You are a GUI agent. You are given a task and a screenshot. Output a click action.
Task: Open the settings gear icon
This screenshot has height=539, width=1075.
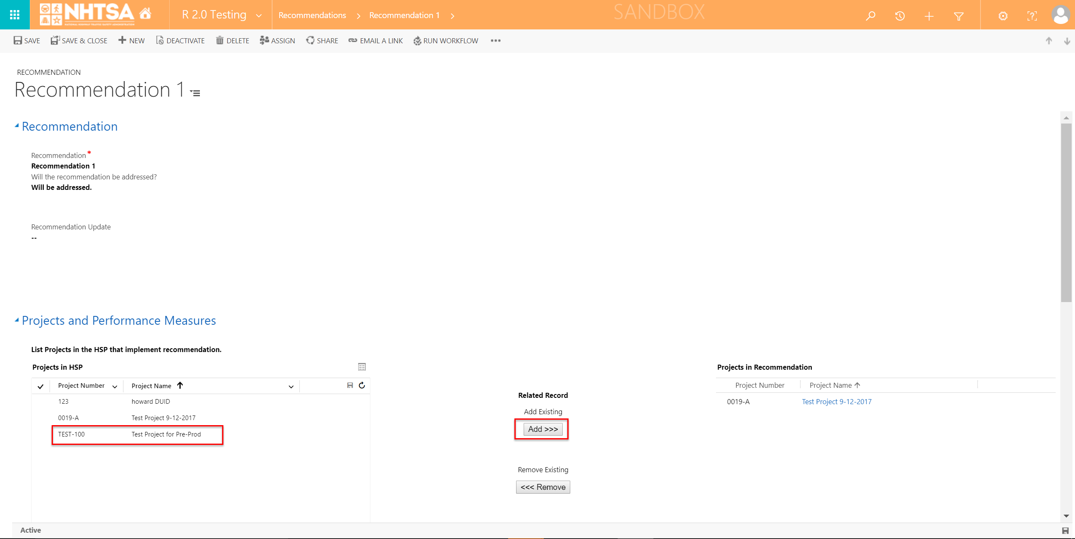click(x=1003, y=16)
